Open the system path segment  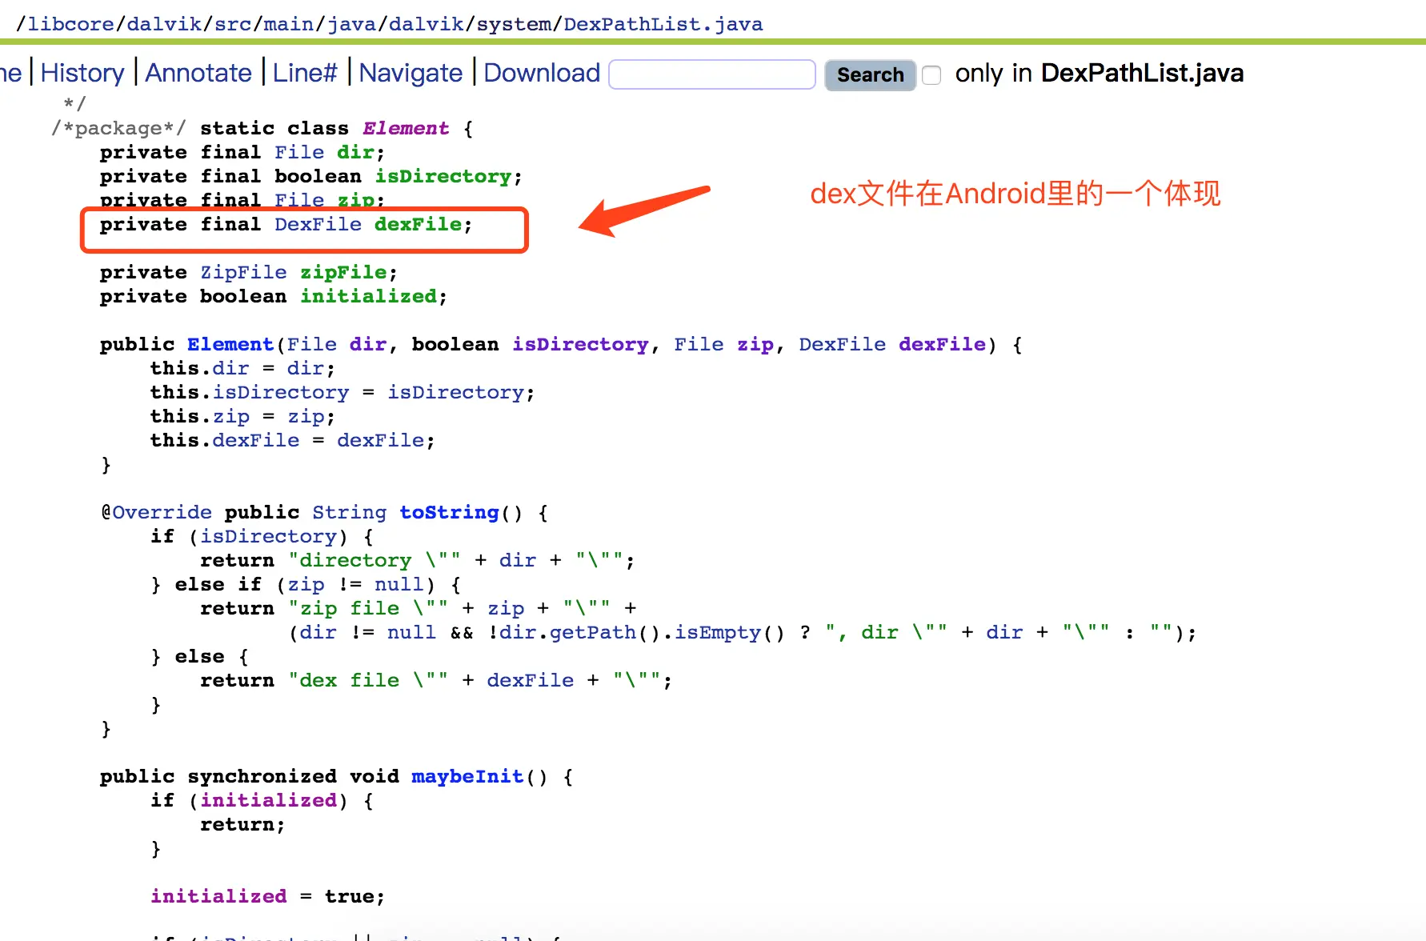click(x=514, y=24)
